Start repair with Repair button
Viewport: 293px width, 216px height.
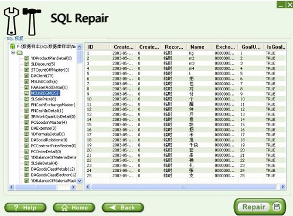tap(260, 207)
